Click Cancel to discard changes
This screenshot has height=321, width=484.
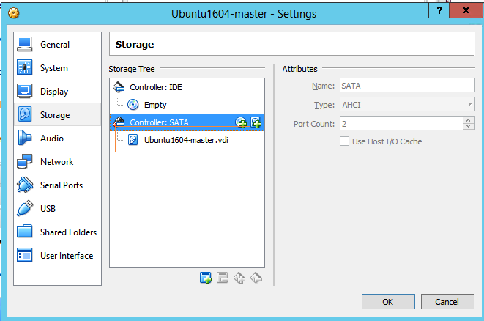tap(447, 301)
